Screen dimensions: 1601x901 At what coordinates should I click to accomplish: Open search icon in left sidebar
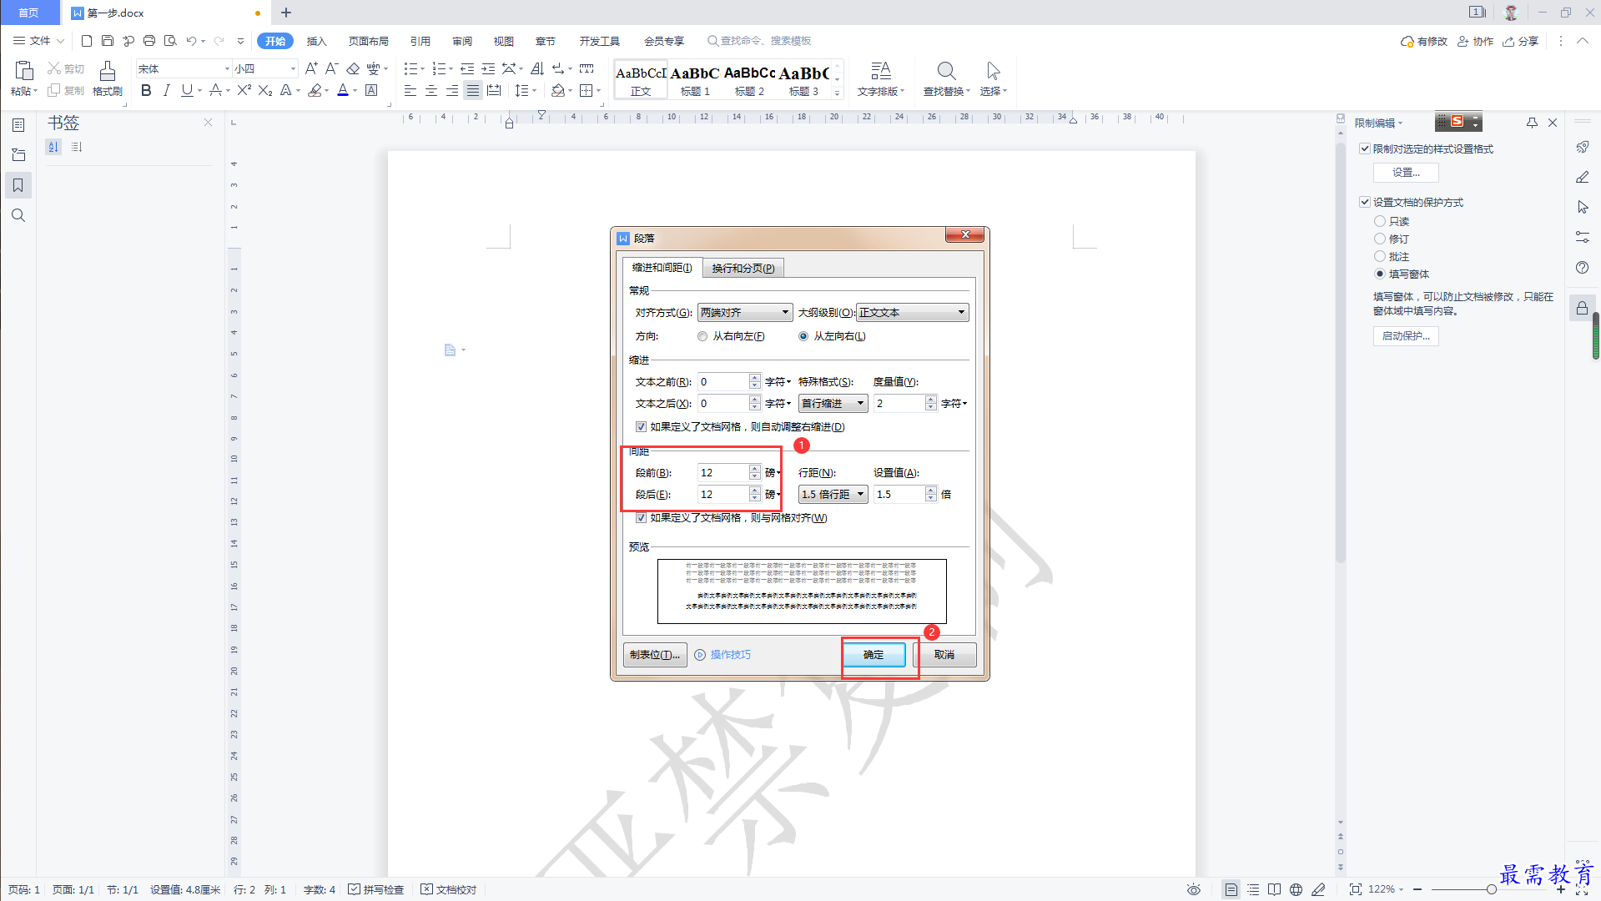click(x=18, y=215)
